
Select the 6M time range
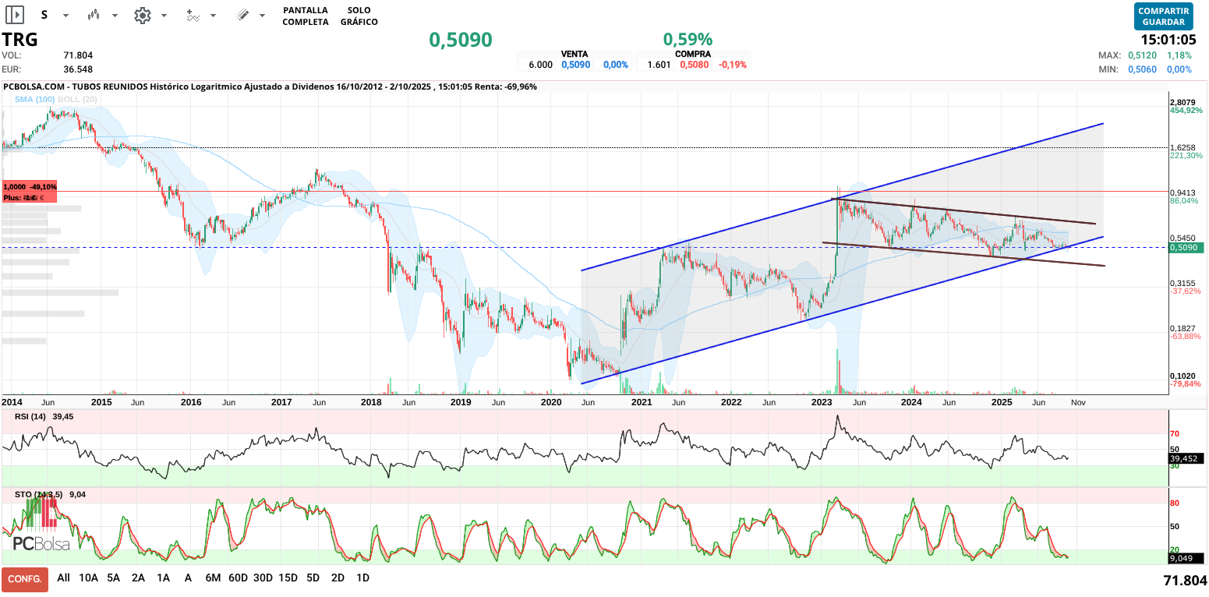(213, 578)
